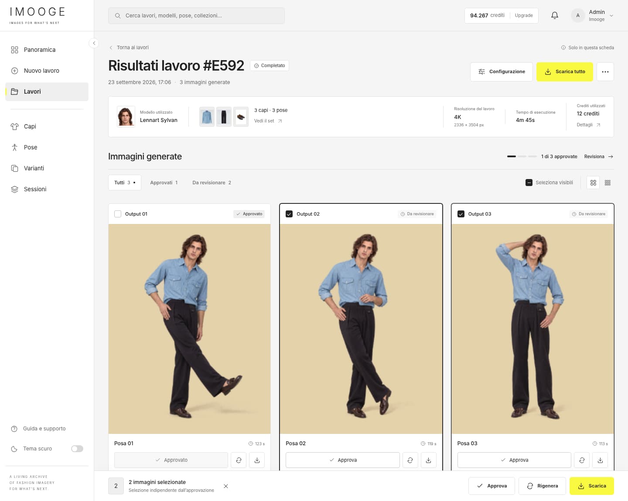
Task: Click download icon on Output 03 card
Action: (x=600, y=460)
